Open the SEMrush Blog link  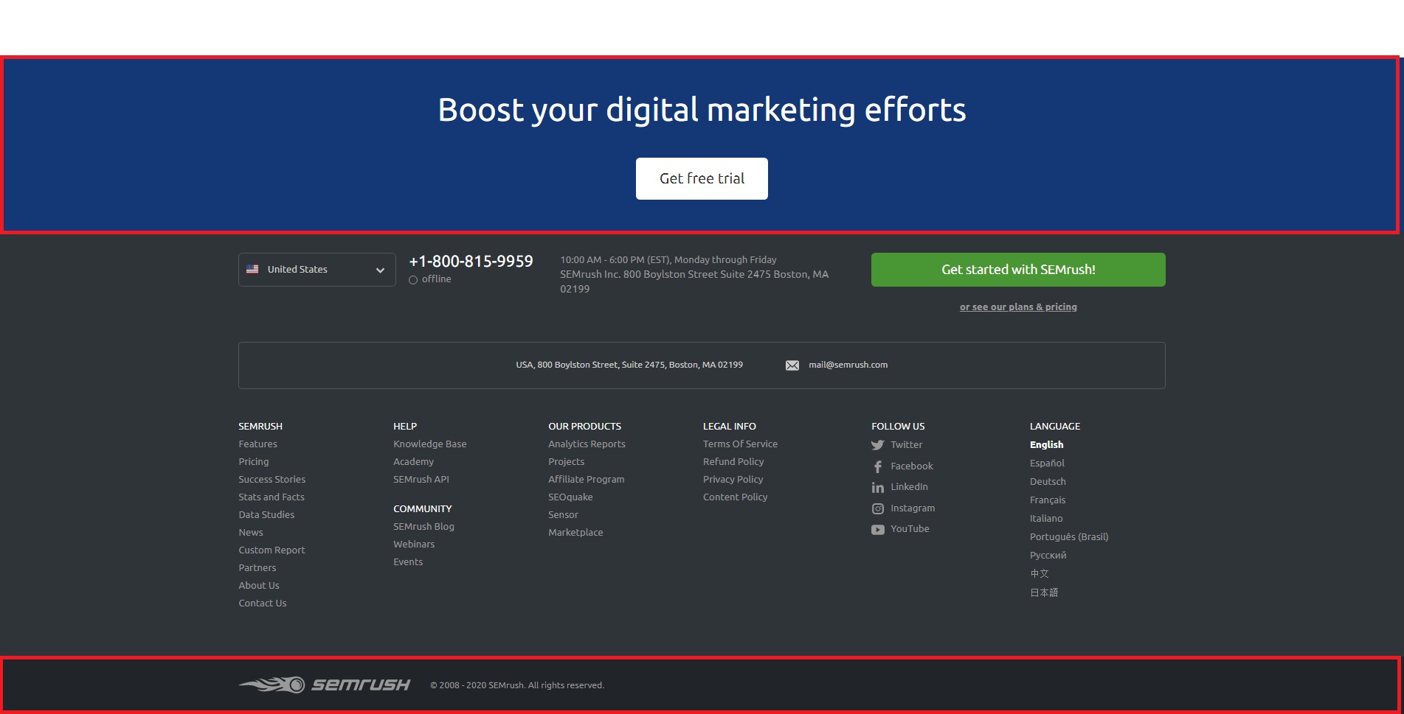[423, 527]
